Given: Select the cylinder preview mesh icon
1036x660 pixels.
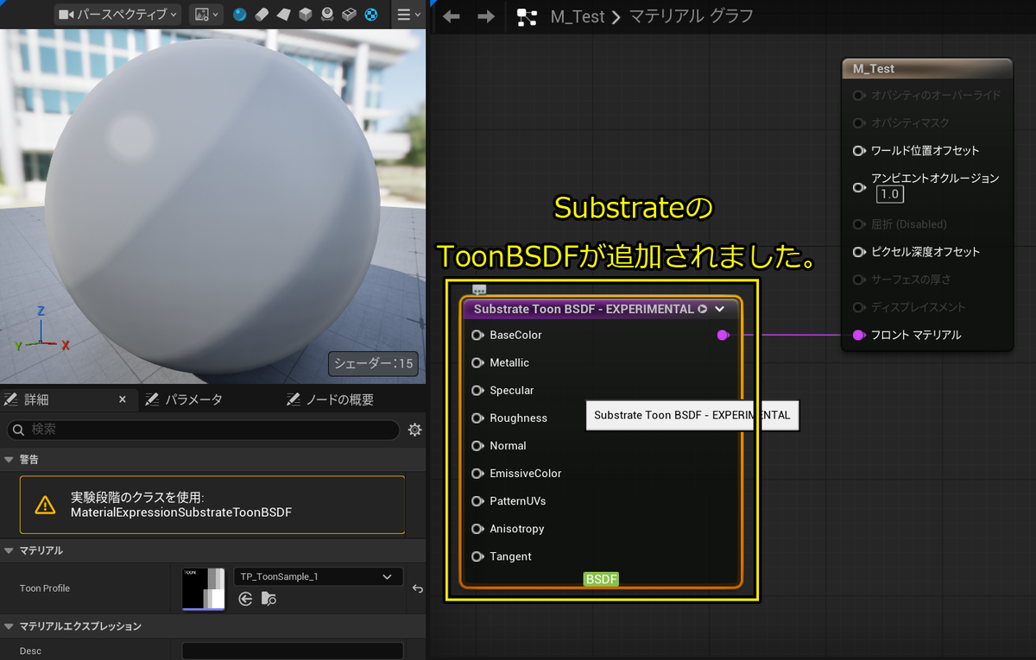Looking at the screenshot, I should click(262, 15).
